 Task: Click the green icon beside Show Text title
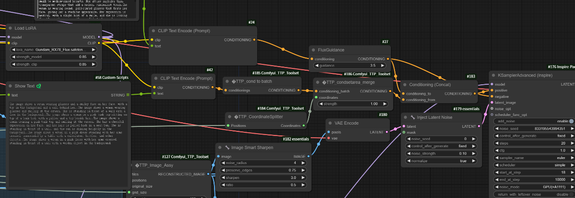pyautogui.click(x=39, y=86)
